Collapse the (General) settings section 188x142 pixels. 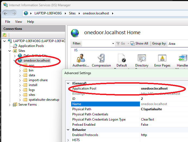[68, 83]
